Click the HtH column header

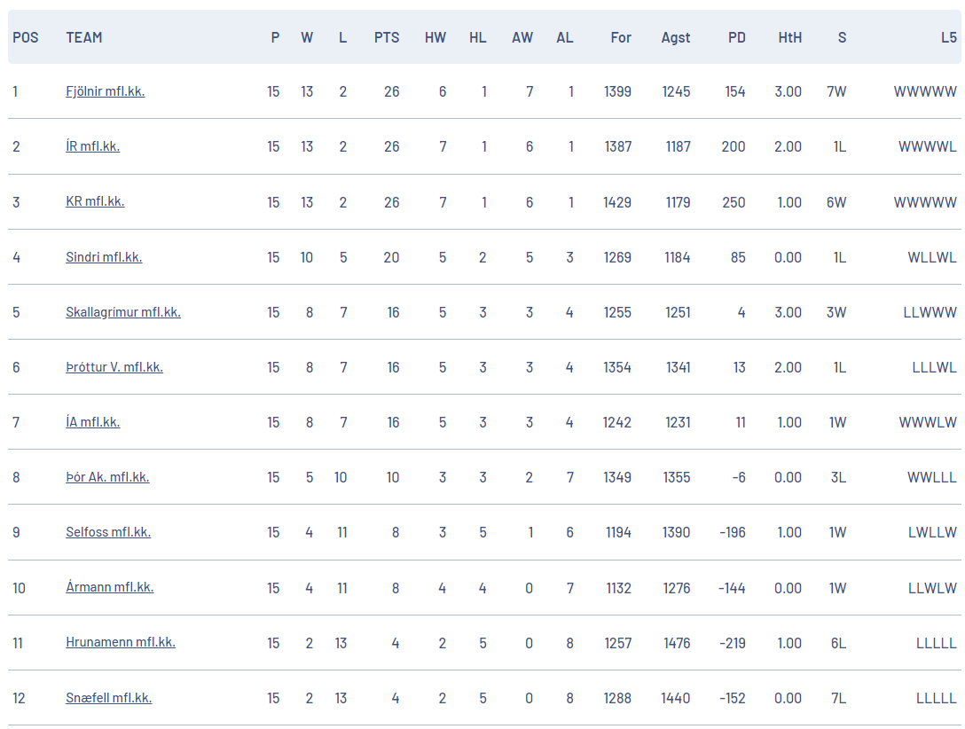click(789, 37)
